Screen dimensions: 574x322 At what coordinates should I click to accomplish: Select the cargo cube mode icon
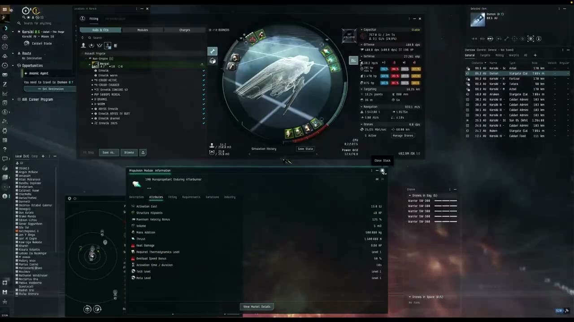coord(213,61)
